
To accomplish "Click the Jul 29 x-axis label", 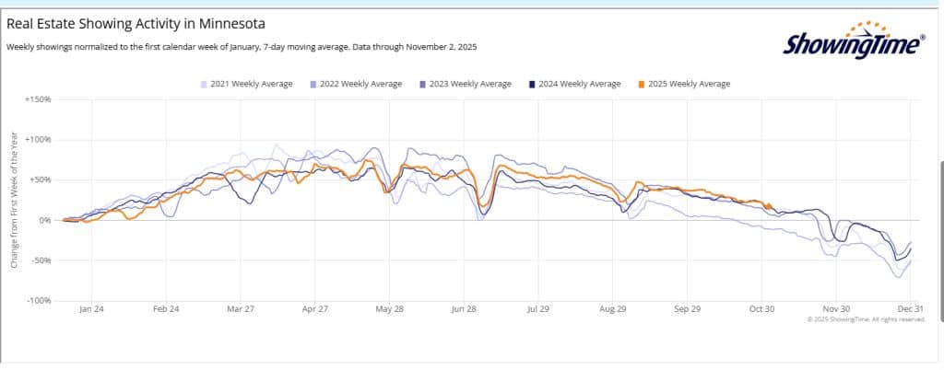I will (538, 309).
